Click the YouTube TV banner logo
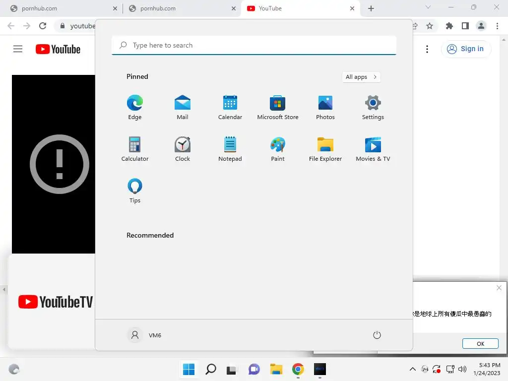Image resolution: width=508 pixels, height=381 pixels. (56, 302)
